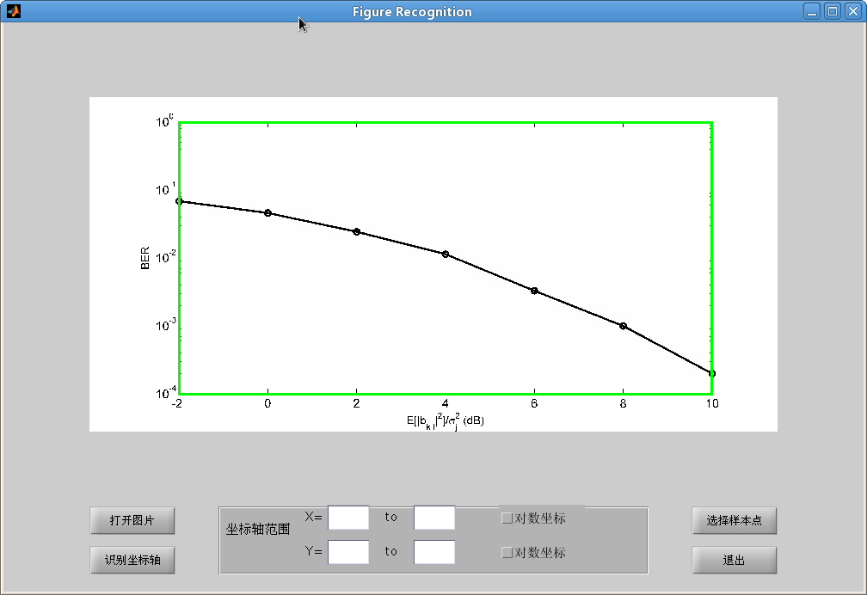Click the 选择样本点 (select sample points) button

point(735,520)
